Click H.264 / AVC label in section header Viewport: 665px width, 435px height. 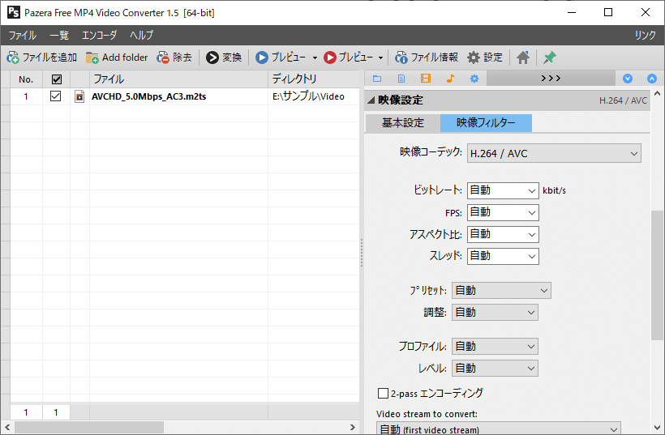click(x=623, y=100)
